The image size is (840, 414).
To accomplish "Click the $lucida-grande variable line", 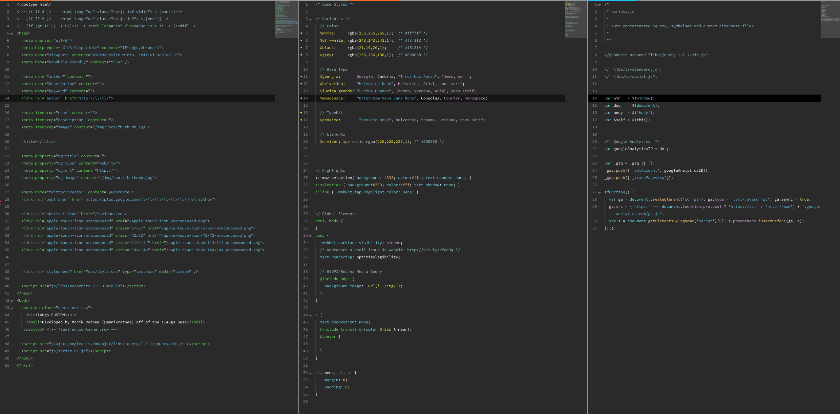I will coord(398,91).
